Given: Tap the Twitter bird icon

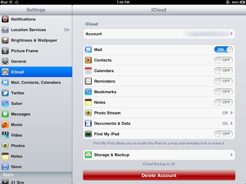Looking at the screenshot, I should (x=5, y=93).
